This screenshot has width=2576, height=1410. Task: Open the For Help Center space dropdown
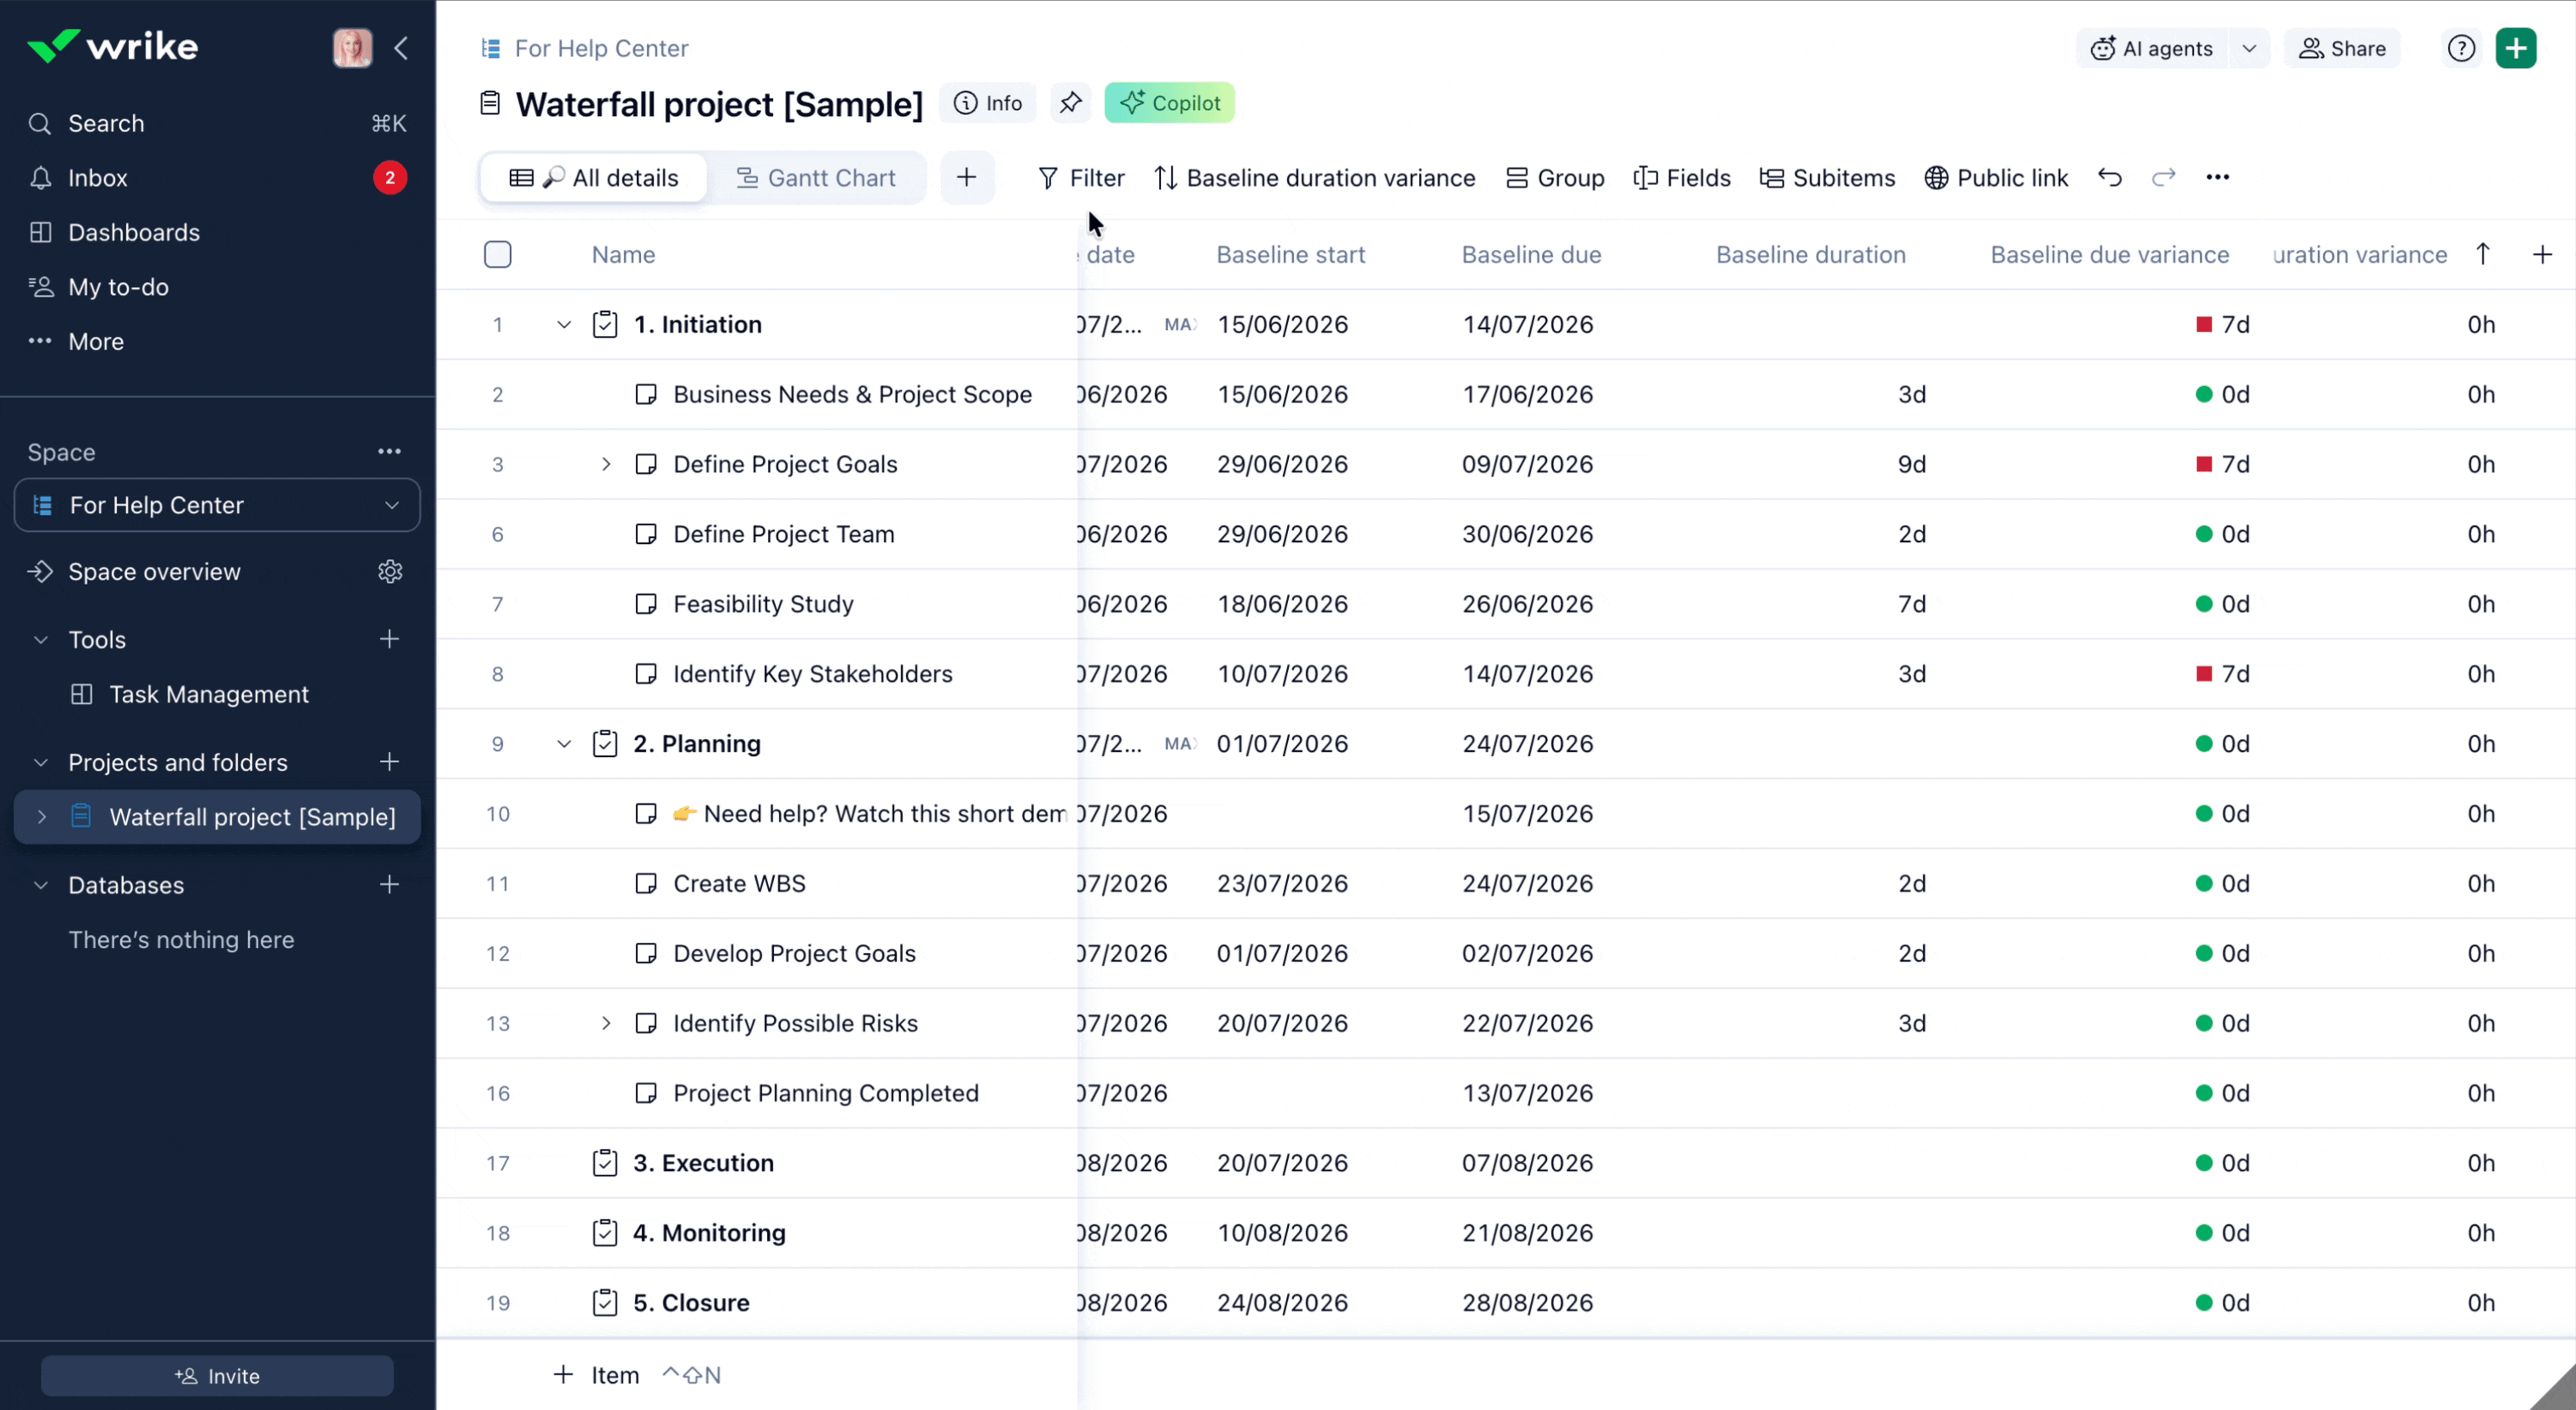217,505
